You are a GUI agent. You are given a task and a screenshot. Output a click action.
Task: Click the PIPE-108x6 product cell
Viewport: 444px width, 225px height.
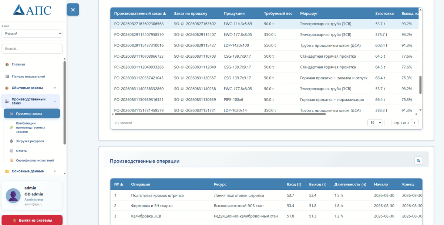[234, 99]
